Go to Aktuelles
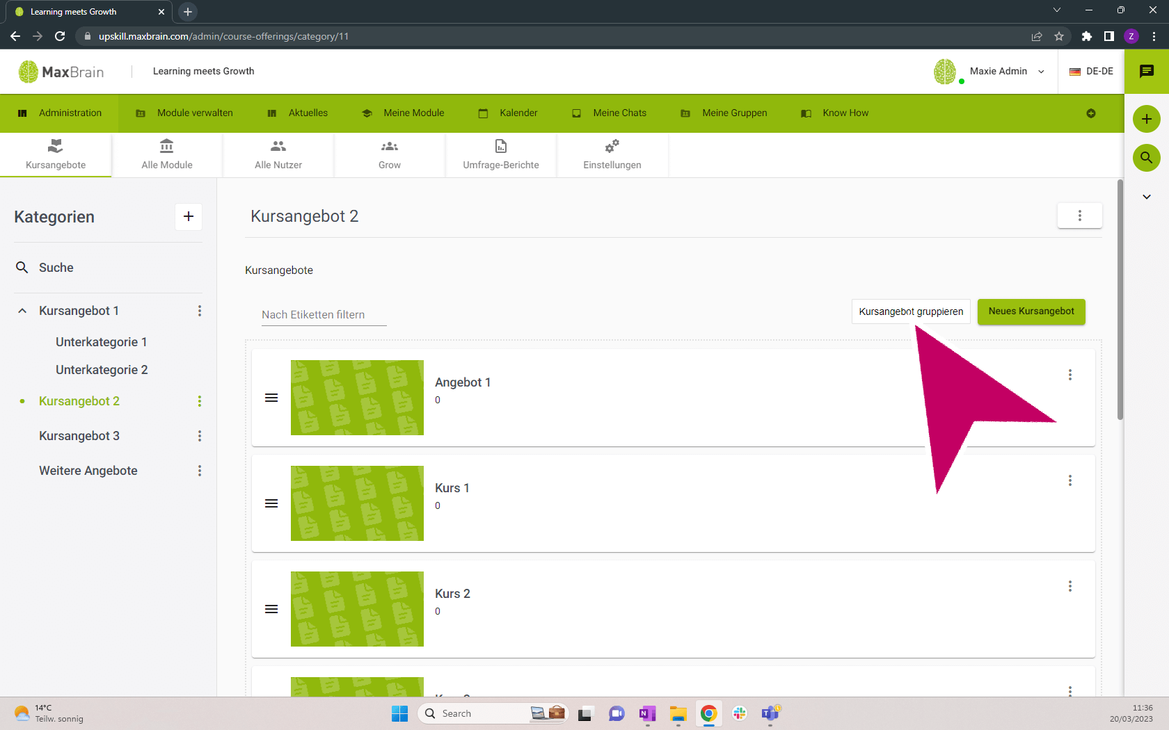Image resolution: width=1169 pixels, height=730 pixels. click(x=298, y=113)
